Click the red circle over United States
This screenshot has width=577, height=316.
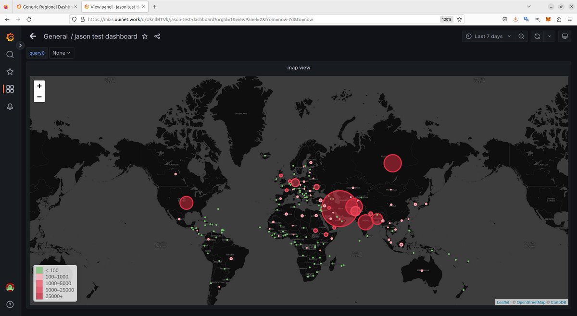pyautogui.click(x=186, y=203)
